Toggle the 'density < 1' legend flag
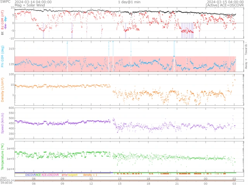Image resolution: width=248 pixels, height=185 pixels. coord(90,175)
